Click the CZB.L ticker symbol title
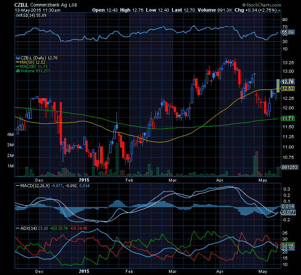 coord(21,5)
